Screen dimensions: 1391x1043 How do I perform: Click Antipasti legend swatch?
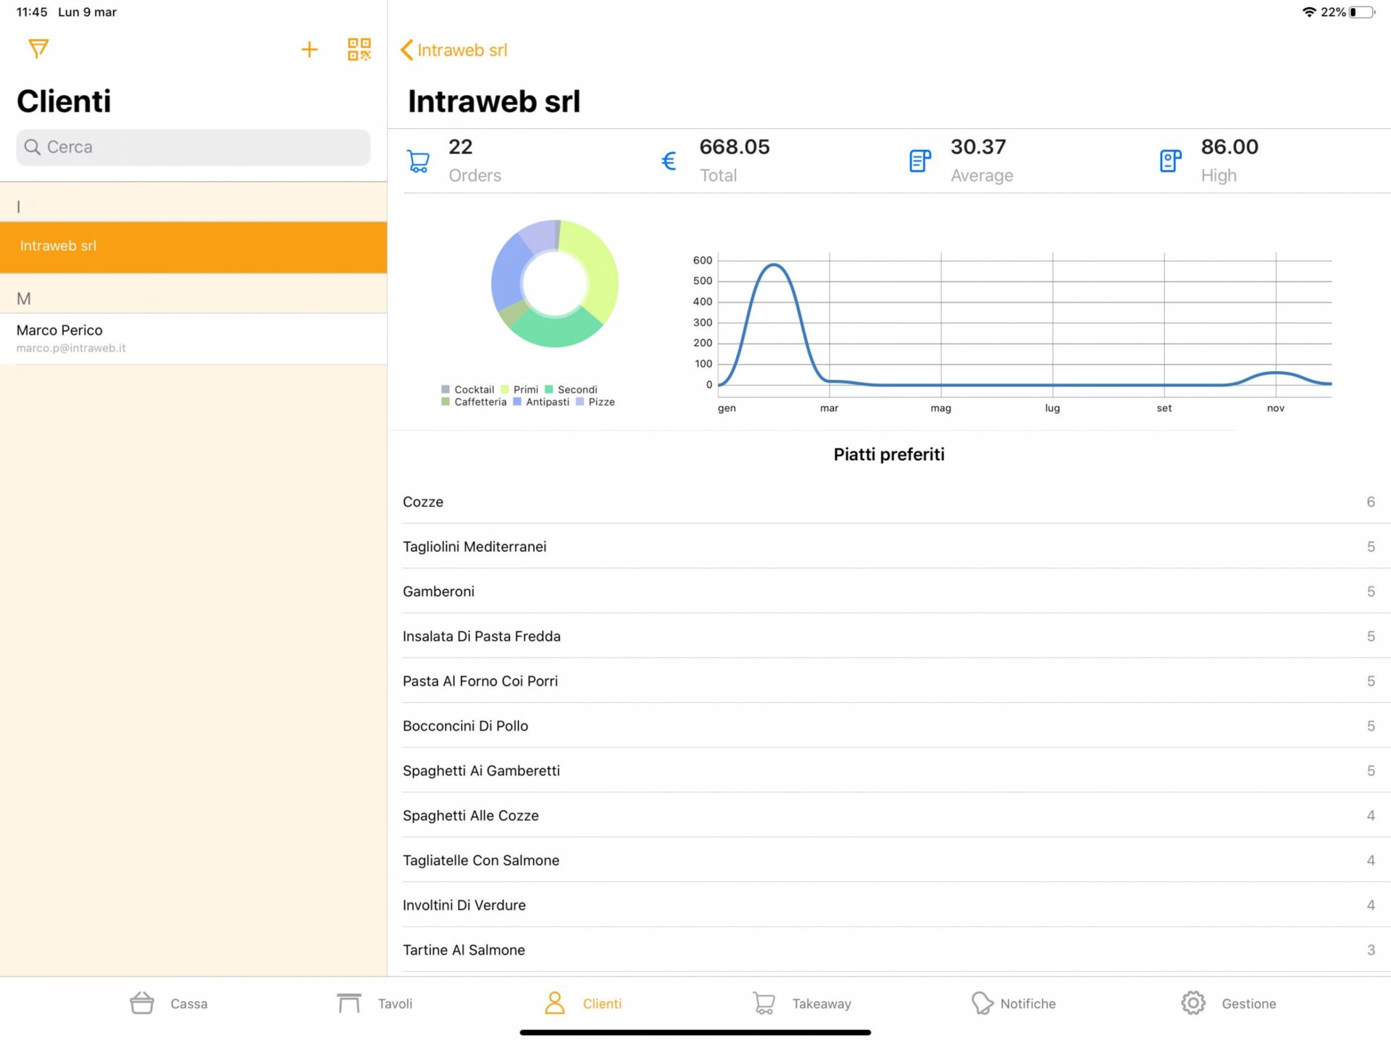tap(517, 402)
